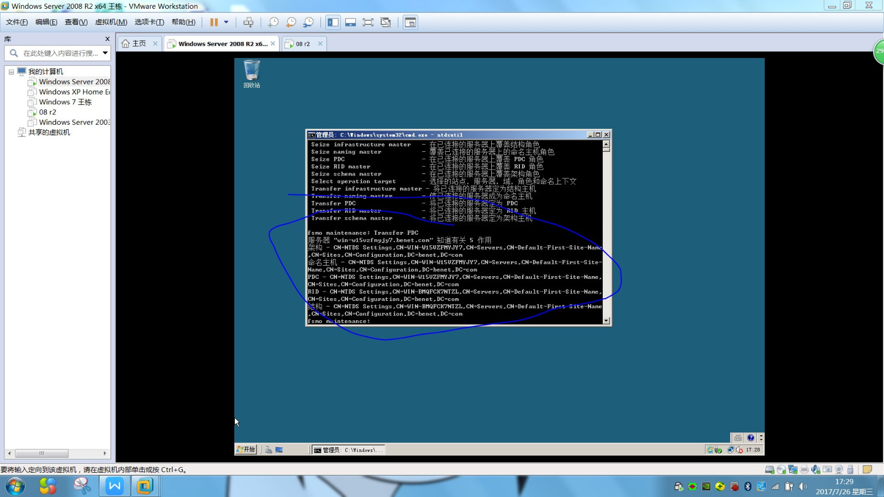Click the host Bluetooth tray icon
Screen dimensions: 884x497
pos(748,487)
